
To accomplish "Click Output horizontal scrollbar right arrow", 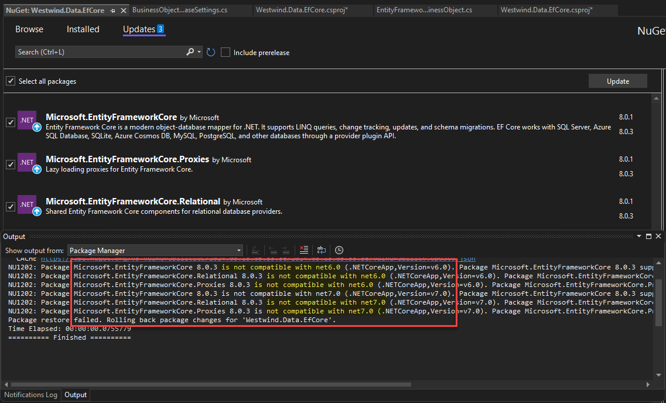I will [x=648, y=384].
